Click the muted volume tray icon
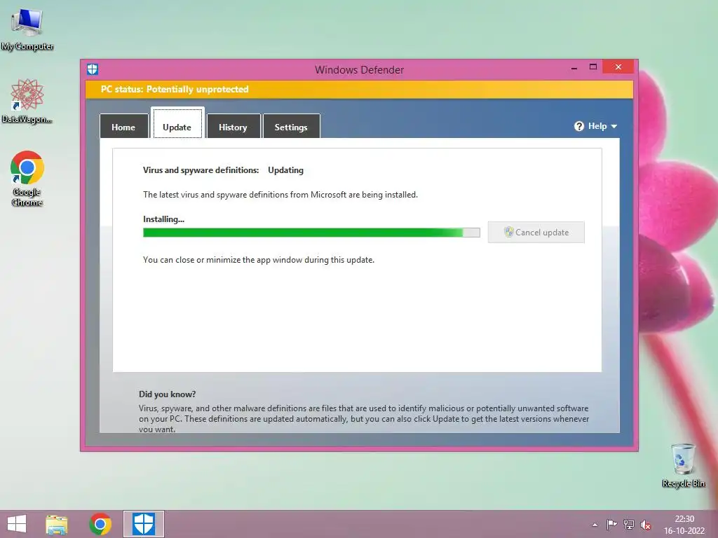 pyautogui.click(x=646, y=525)
